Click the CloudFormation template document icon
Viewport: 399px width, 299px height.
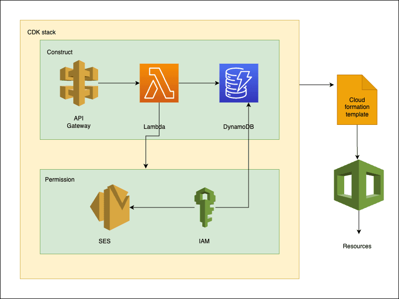coord(357,100)
